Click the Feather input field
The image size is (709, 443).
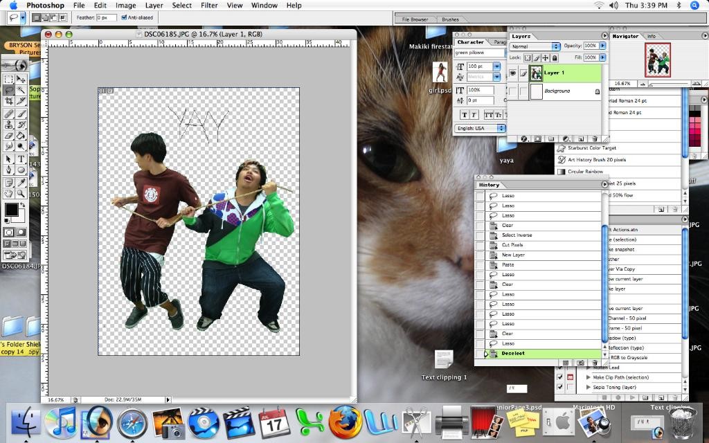[x=106, y=17]
